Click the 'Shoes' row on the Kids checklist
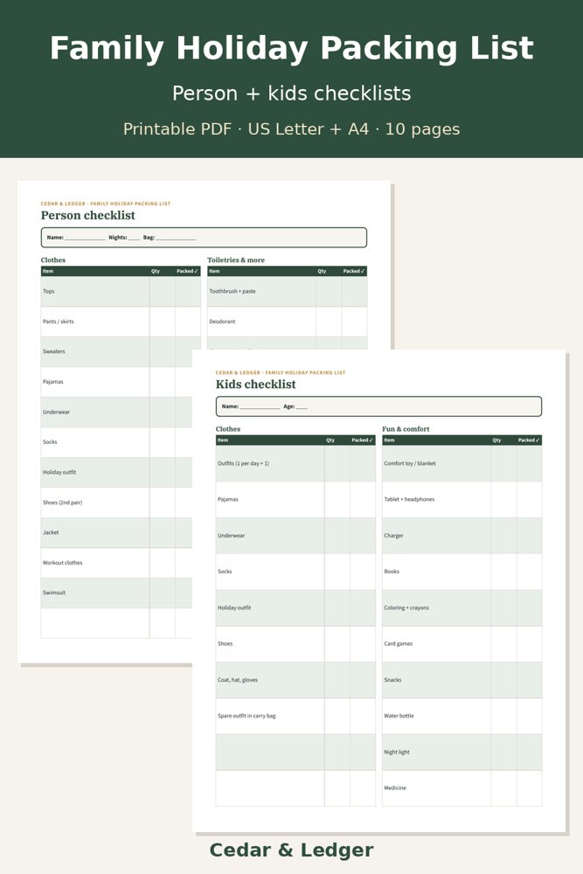This screenshot has width=583, height=874. point(295,644)
